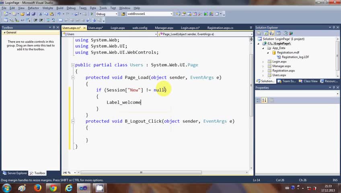
Task: Click the Paste clipboard icon
Action: pyautogui.click(x=52, y=14)
